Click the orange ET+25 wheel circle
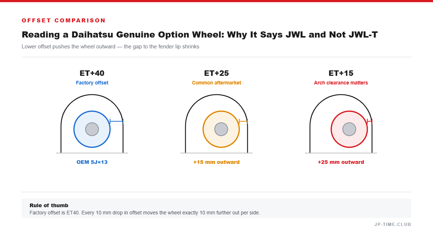Image resolution: width=433 pixels, height=231 pixels. (221, 129)
